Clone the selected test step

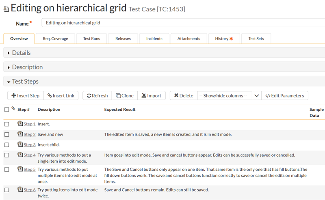pyautogui.click(x=124, y=96)
